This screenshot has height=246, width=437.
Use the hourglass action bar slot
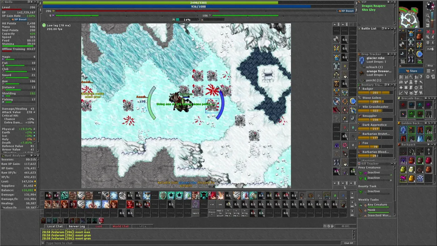click(x=146, y=195)
